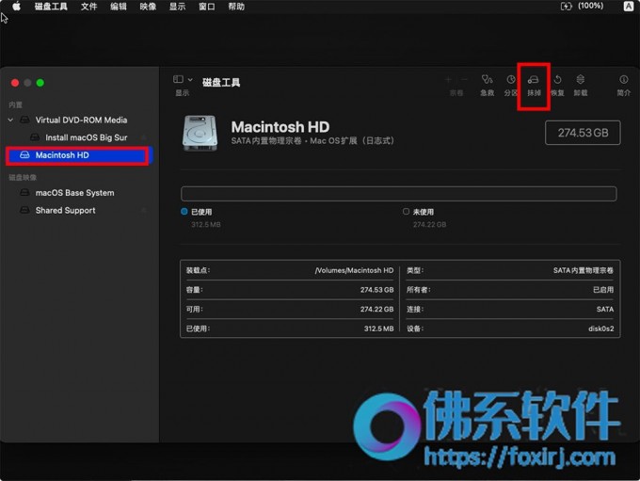This screenshot has height=481, width=640.
Task: Eject the Install macOS Big Sur volume
Action: (144, 137)
